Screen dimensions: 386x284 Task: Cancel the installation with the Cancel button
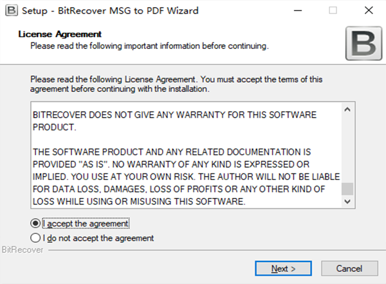click(349, 269)
